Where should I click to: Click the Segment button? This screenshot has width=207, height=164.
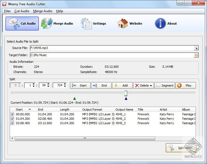165,85
